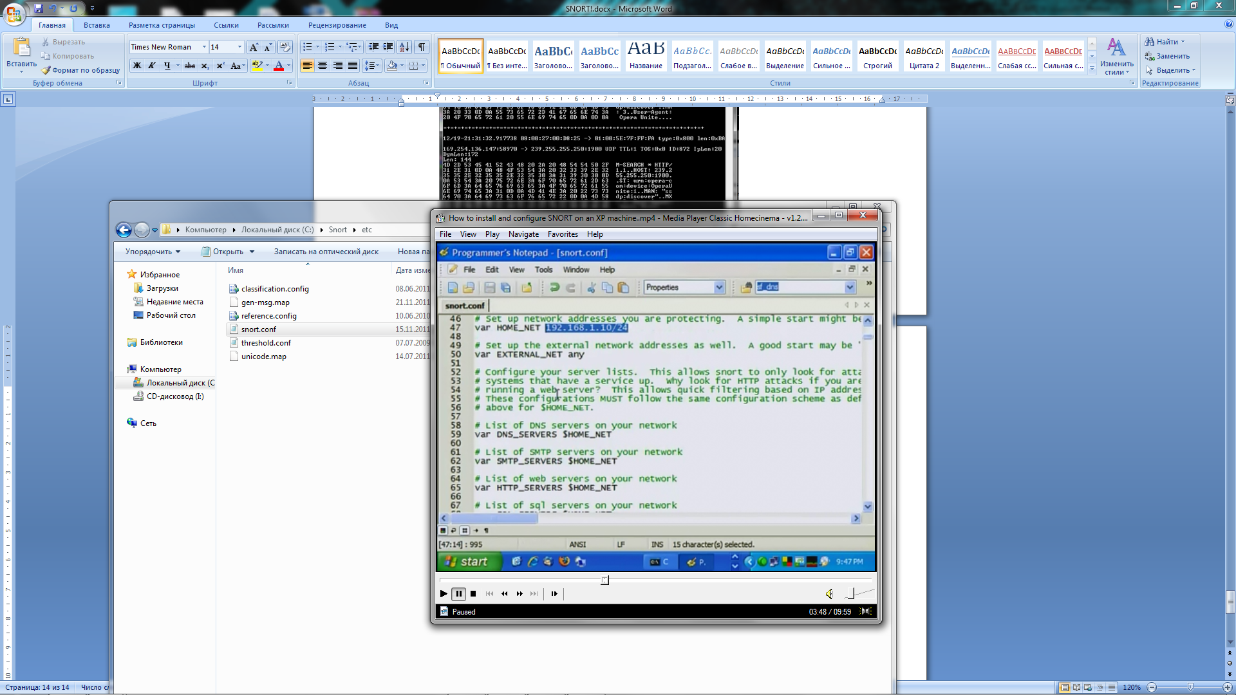
Task: Click Записать на оптический диск in Explorer
Action: point(326,252)
